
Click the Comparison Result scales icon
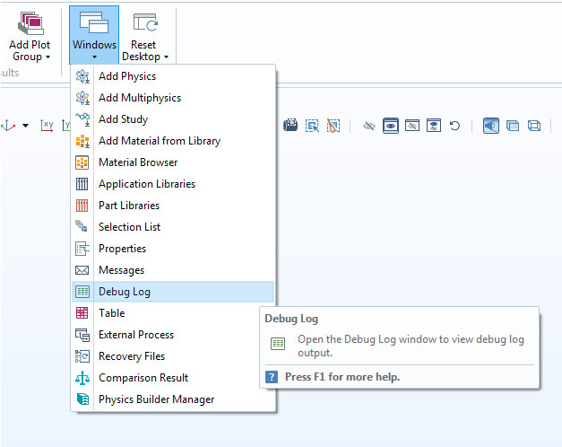pyautogui.click(x=82, y=378)
